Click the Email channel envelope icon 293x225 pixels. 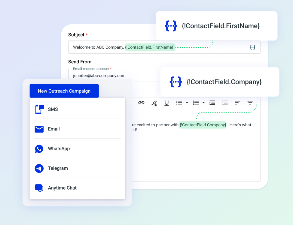[x=39, y=129]
